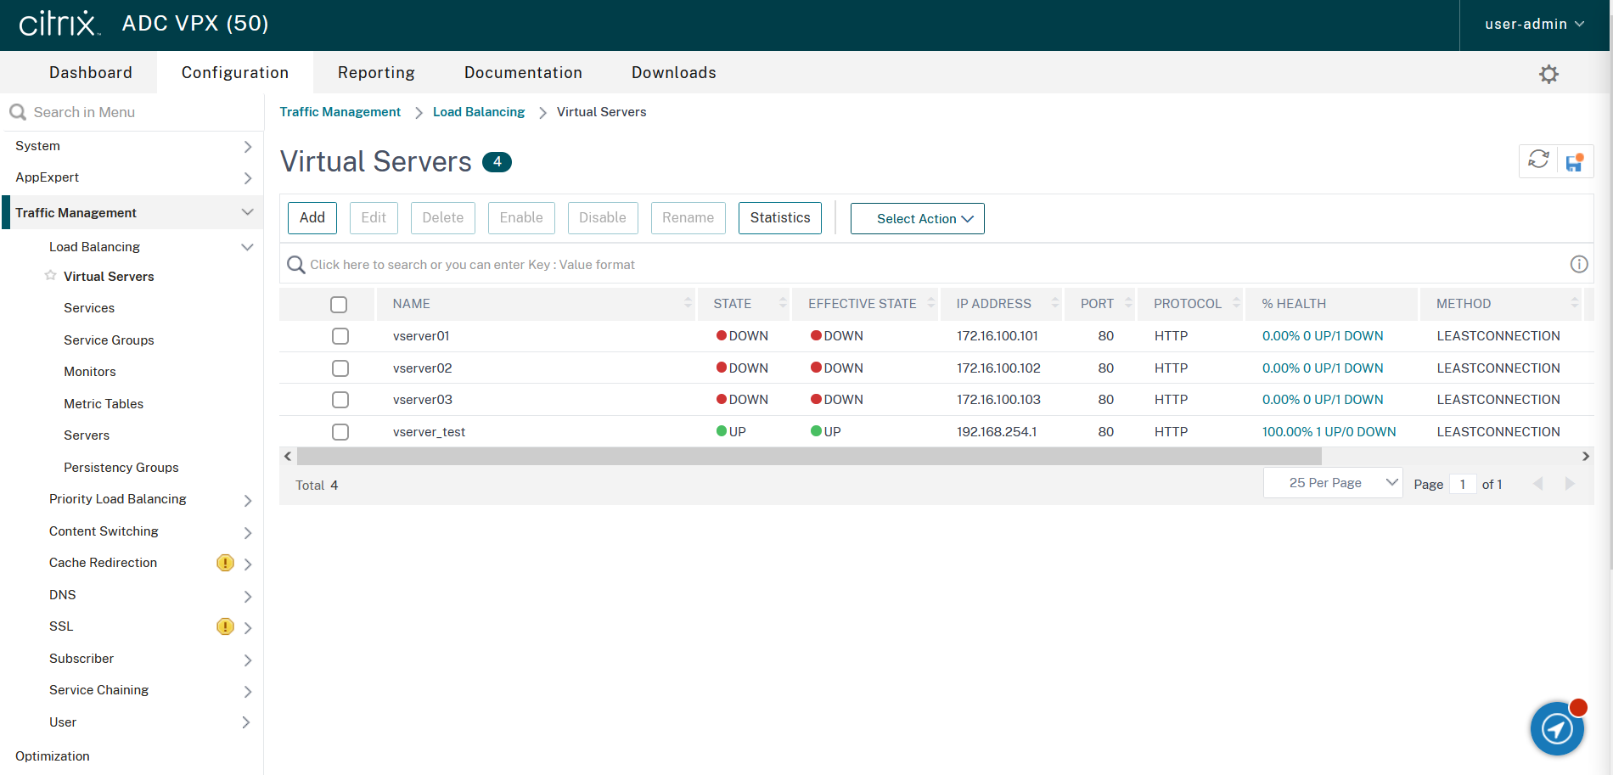
Task: Open the 100.00% 1 UP/0 DOWN health link
Action: point(1329,432)
